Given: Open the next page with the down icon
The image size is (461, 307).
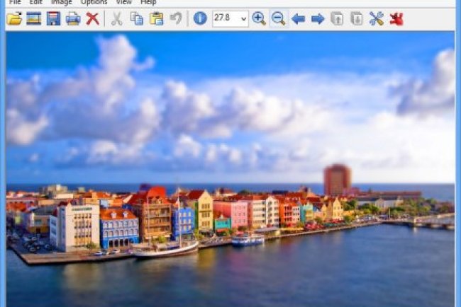Looking at the screenshot, I should [x=357, y=19].
